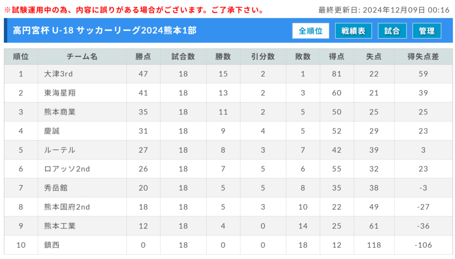455x259 pixels.
Task: Select team ルーテル row
Action: coord(228,150)
